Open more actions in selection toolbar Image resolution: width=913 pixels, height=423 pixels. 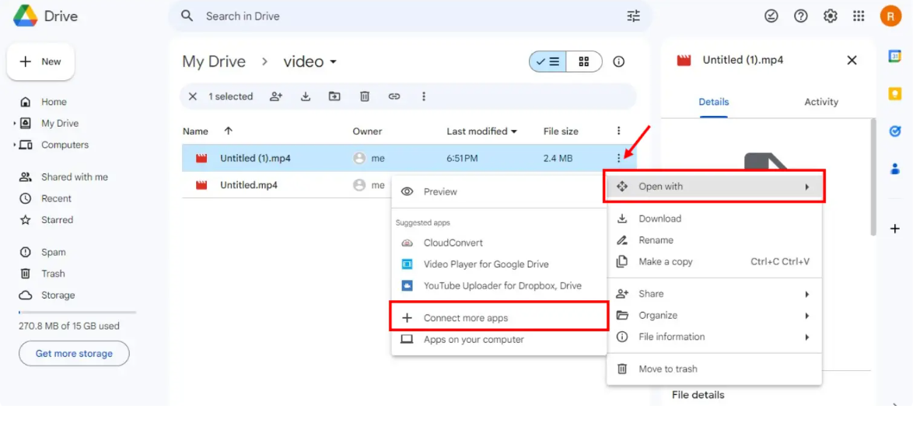point(424,96)
